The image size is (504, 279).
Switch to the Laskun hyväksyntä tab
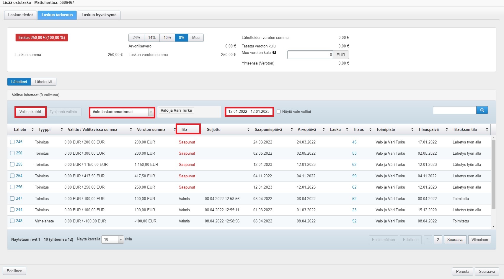tap(99, 15)
